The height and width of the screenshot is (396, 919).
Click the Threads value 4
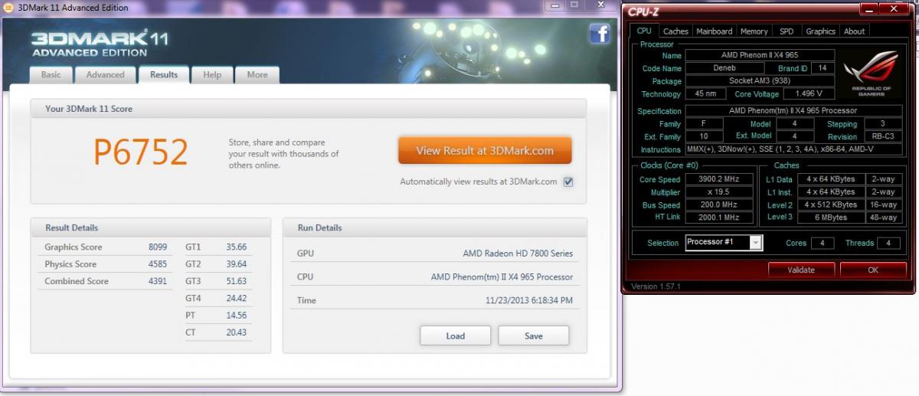888,243
